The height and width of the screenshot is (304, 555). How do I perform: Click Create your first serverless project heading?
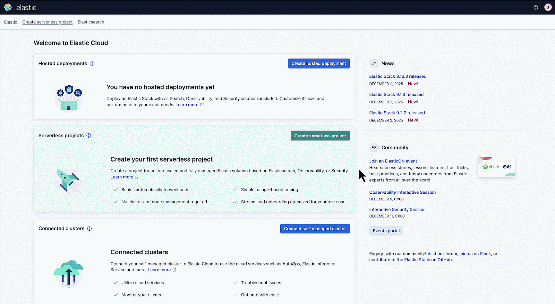click(x=162, y=159)
